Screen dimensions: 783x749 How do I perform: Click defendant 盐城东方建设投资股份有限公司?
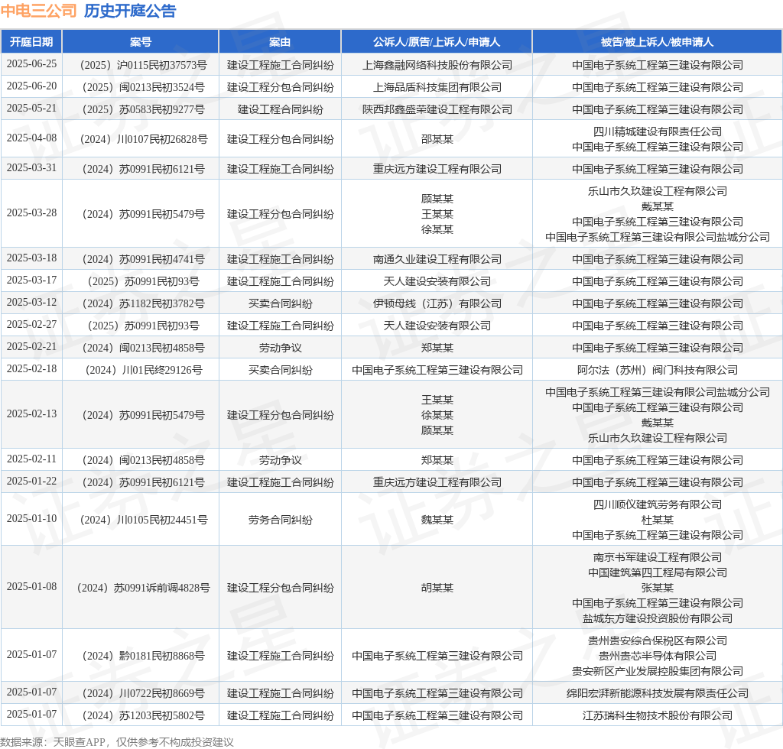(x=657, y=619)
